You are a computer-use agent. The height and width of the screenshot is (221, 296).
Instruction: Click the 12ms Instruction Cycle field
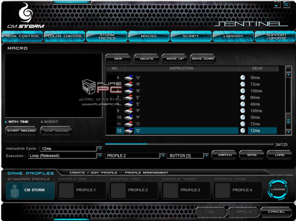(x=68, y=149)
